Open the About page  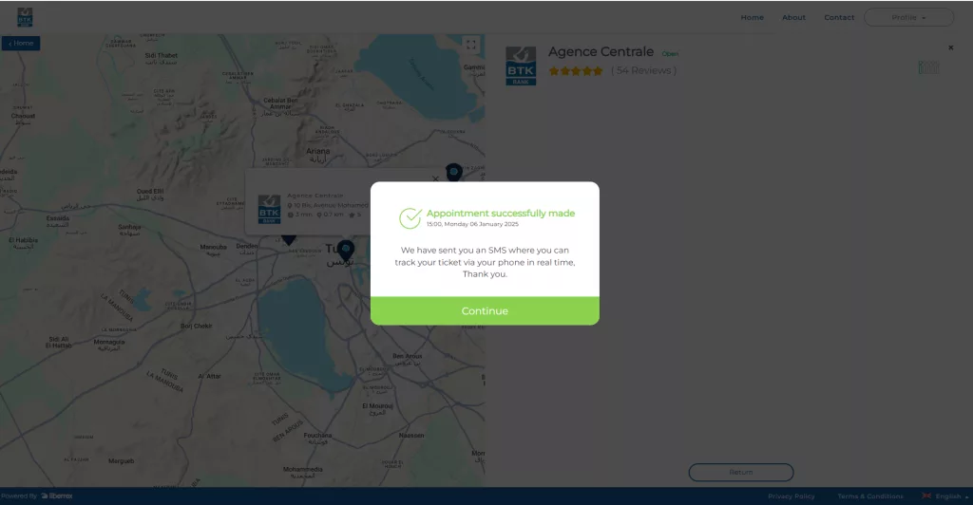pyautogui.click(x=793, y=17)
